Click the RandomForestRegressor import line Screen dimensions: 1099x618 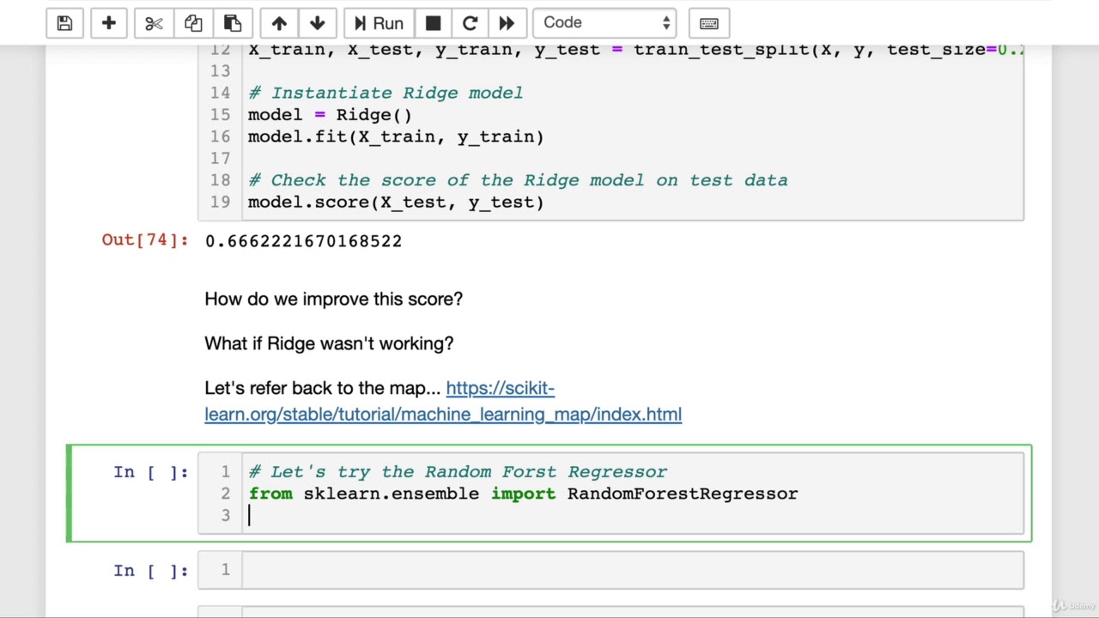coord(523,494)
